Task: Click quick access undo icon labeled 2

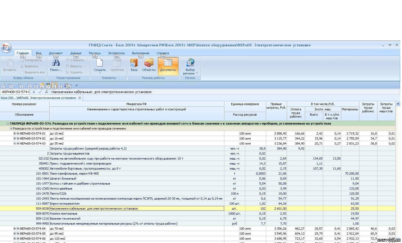Action: pos(10,85)
